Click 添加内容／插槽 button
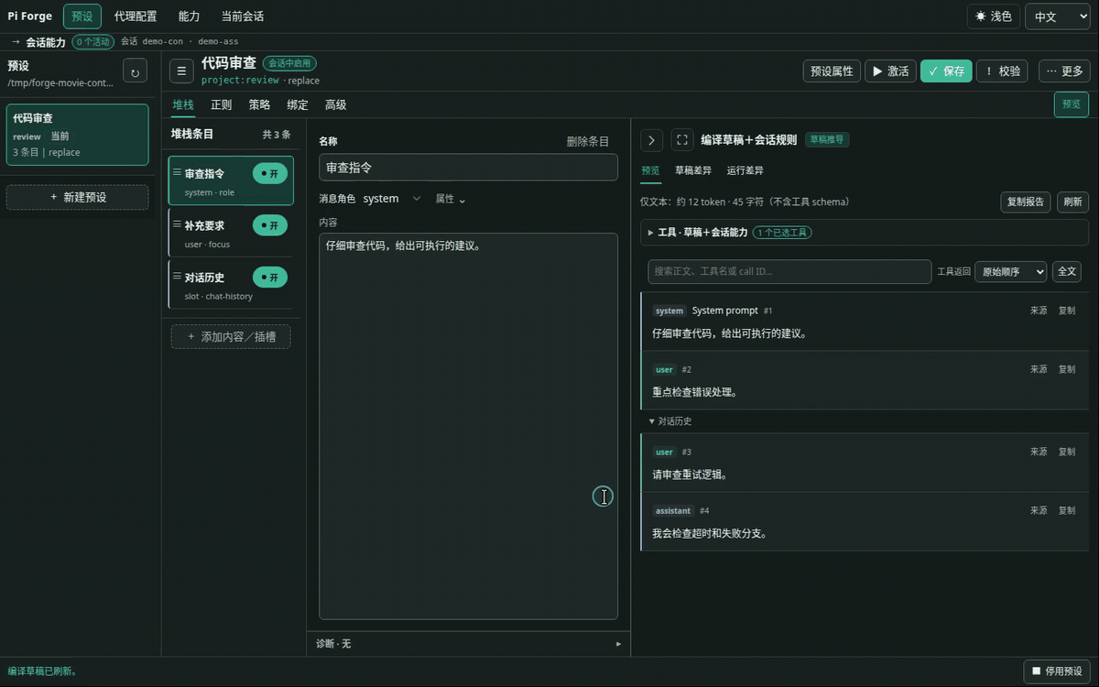Screen dimensions: 1099x687 (x=231, y=337)
